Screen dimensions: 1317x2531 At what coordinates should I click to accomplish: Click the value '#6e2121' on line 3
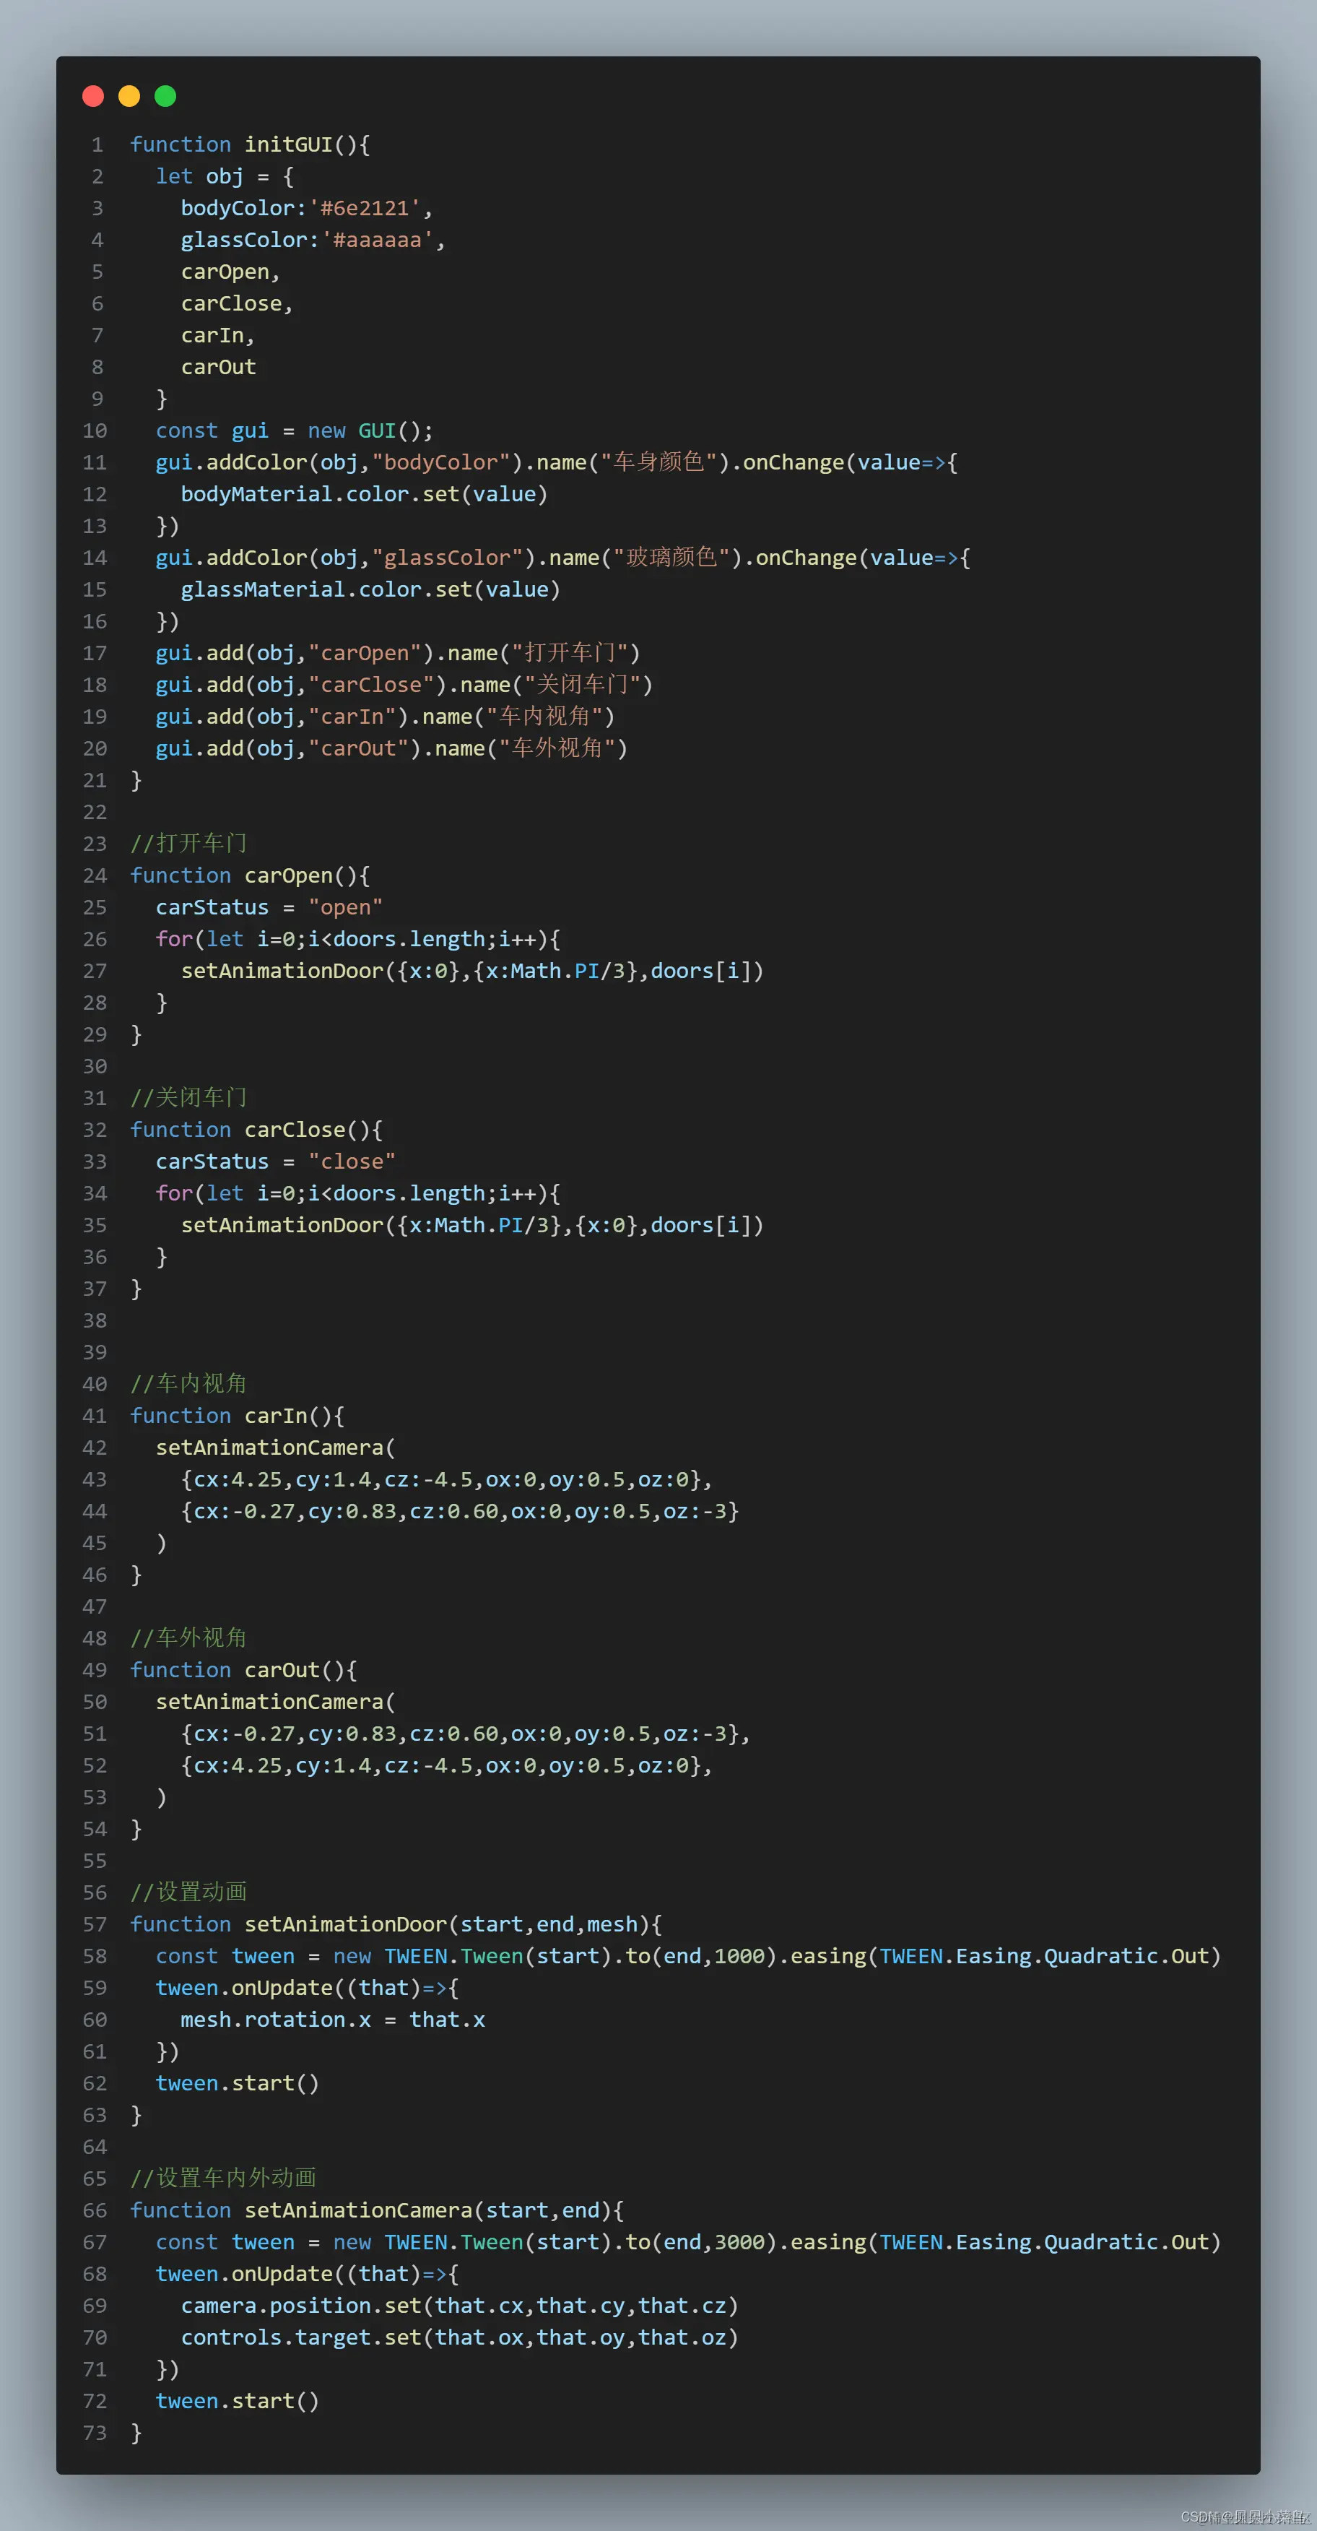365,208
